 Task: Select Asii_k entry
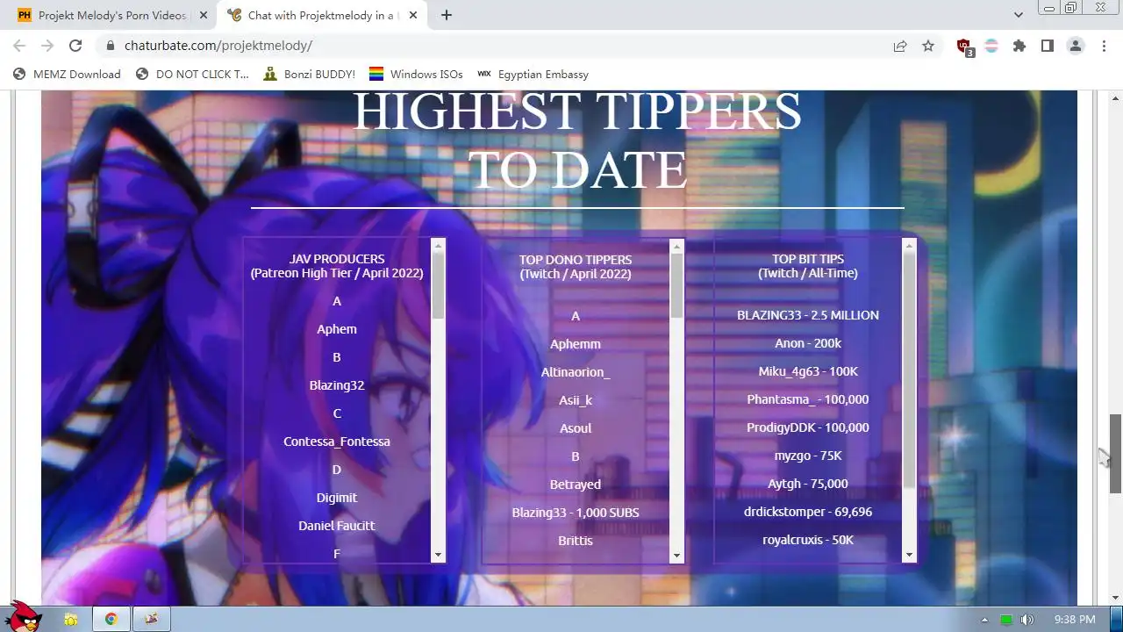(x=576, y=400)
